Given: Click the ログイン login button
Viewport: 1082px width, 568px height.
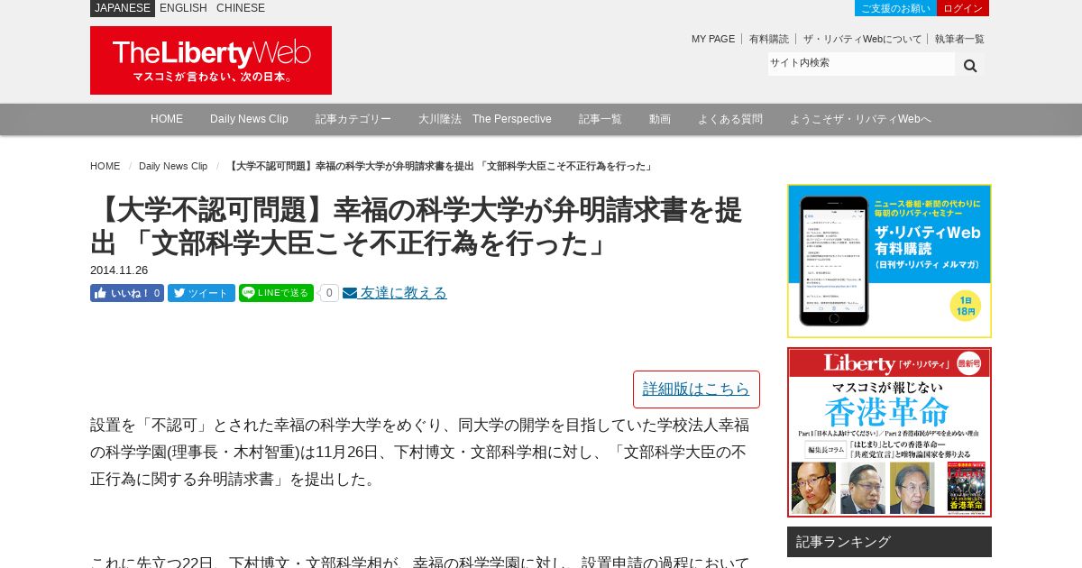Looking at the screenshot, I should 963,8.
